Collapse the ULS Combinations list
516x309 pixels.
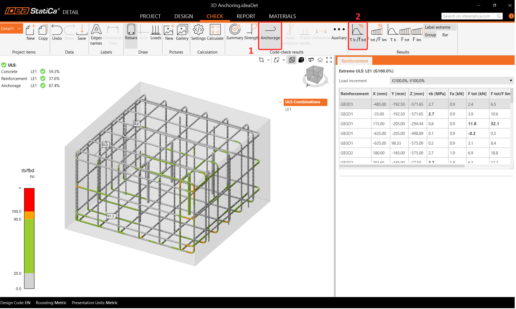point(280,102)
